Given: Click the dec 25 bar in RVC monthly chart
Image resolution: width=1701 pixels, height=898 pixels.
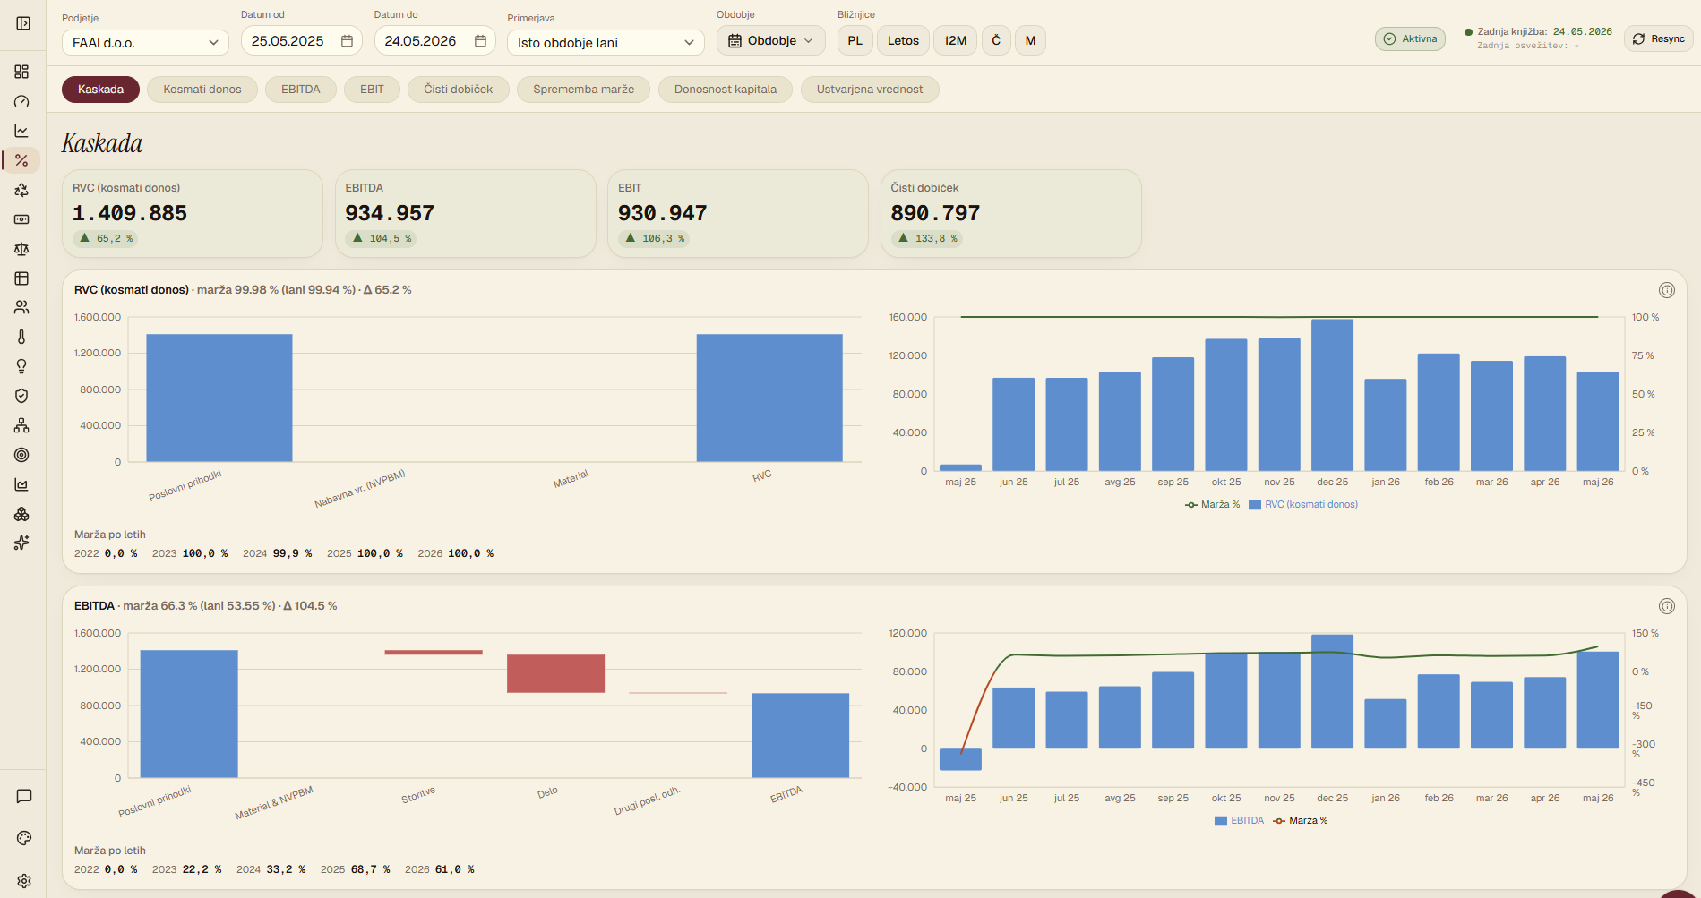Looking at the screenshot, I should (1332, 395).
